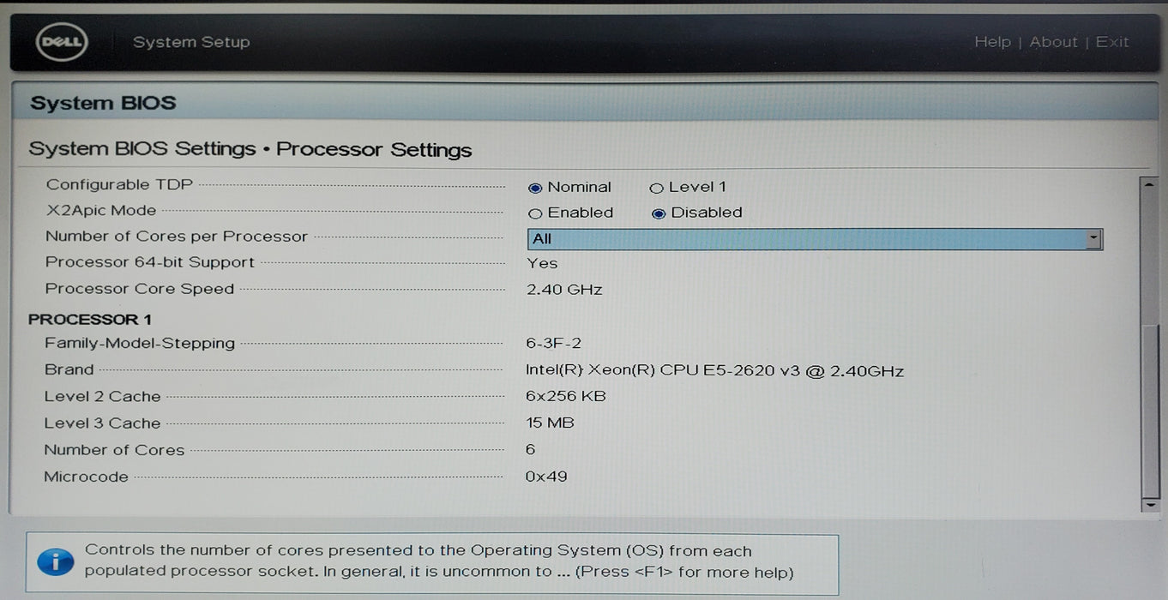
Task: Click Level 2 Cache label
Action: coord(103,396)
